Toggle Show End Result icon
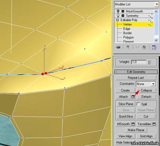 point(128,47)
